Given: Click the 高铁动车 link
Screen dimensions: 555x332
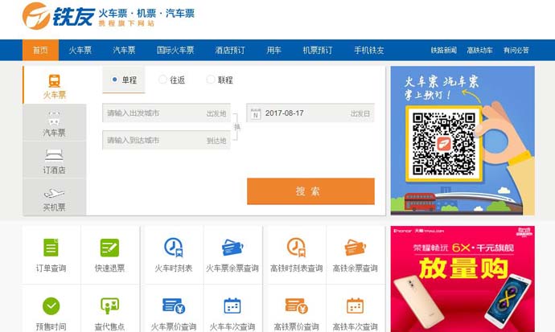Looking at the screenshot, I should point(479,50).
